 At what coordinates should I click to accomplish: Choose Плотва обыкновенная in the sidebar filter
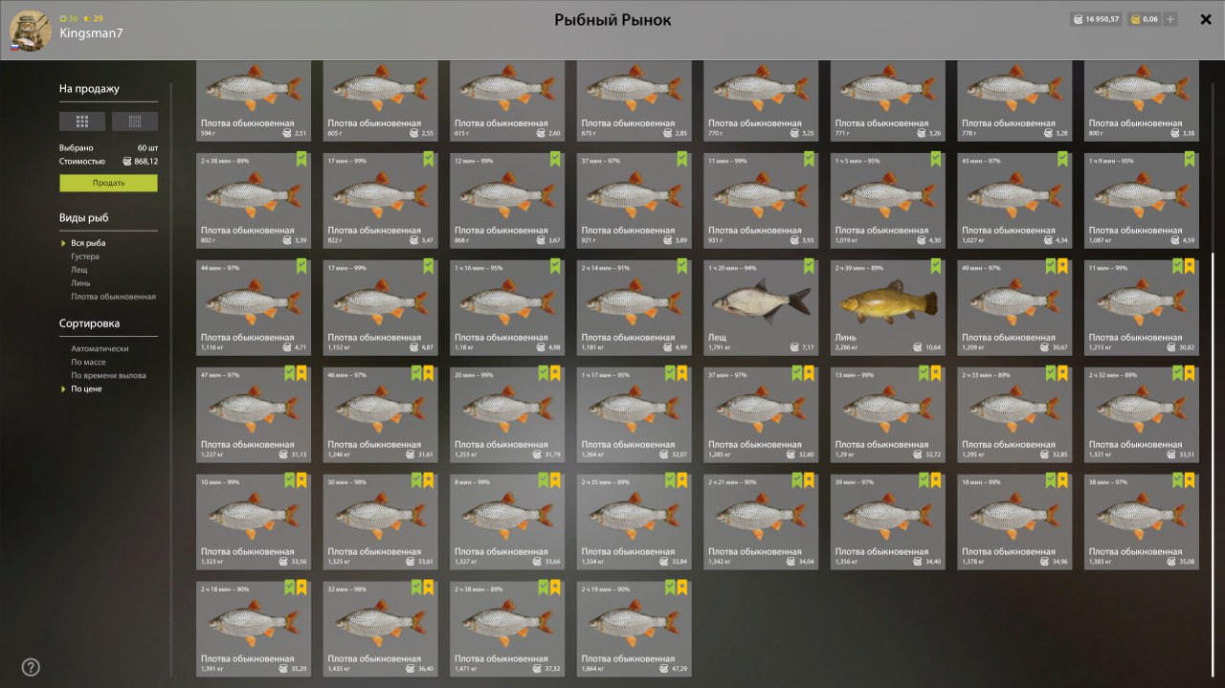(x=113, y=297)
